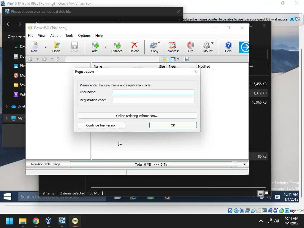Click the Non-bootable Image status label

(46, 164)
